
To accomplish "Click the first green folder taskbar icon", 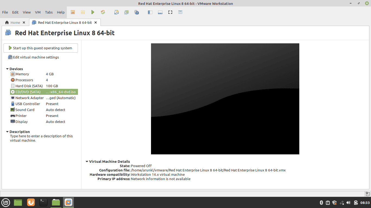I will pos(18,202).
